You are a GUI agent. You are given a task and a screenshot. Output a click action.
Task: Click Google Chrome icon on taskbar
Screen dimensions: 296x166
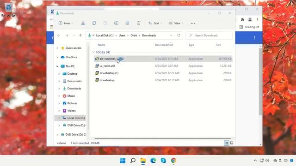click(x=173, y=160)
